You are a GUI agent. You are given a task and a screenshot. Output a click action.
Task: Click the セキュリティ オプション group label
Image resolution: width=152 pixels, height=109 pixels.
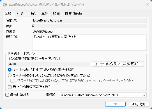[21, 54]
